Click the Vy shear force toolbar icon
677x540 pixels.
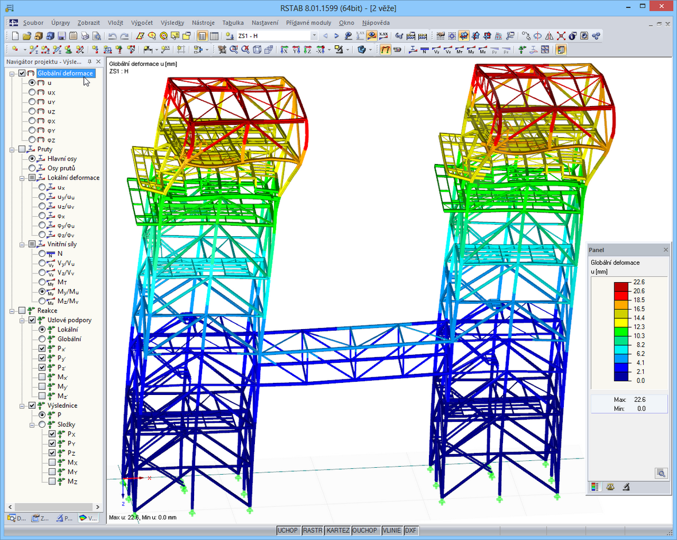pyautogui.click(x=436, y=50)
